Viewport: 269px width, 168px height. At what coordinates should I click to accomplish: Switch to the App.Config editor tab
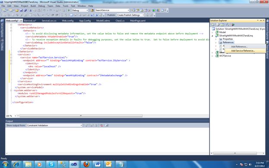pyautogui.click(x=85, y=21)
